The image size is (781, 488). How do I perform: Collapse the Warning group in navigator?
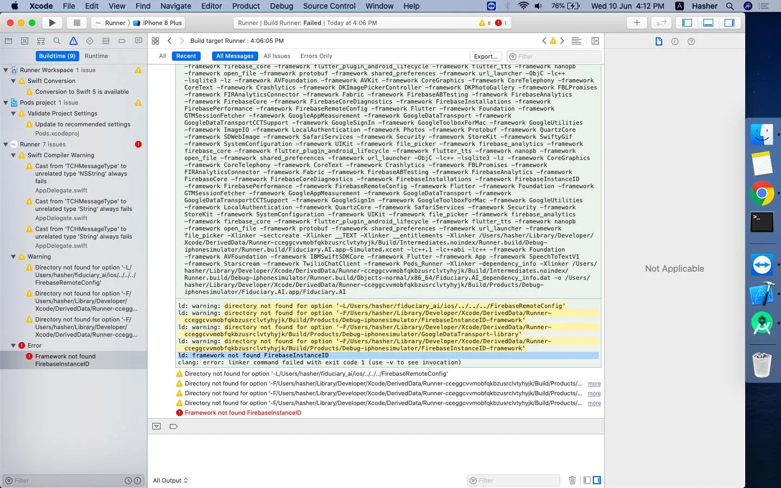(14, 256)
